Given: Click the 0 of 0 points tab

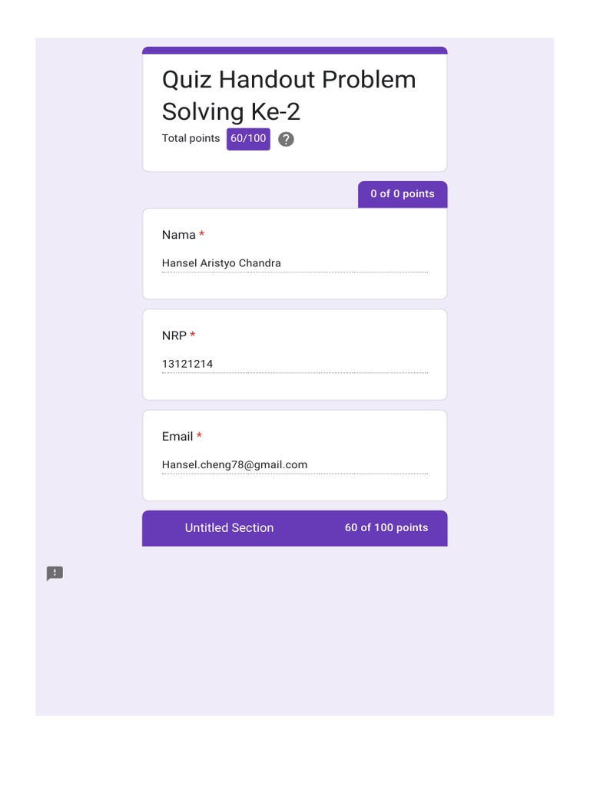Looking at the screenshot, I should [403, 194].
